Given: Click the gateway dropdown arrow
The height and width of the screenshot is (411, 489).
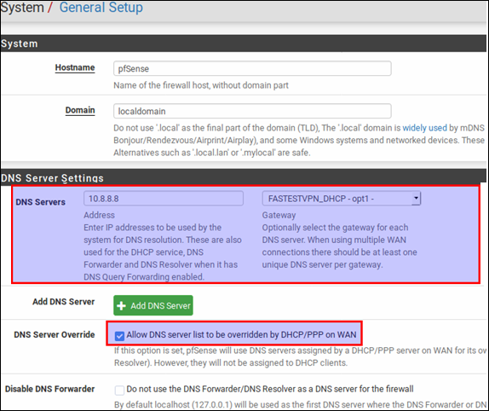Looking at the screenshot, I should [416, 199].
